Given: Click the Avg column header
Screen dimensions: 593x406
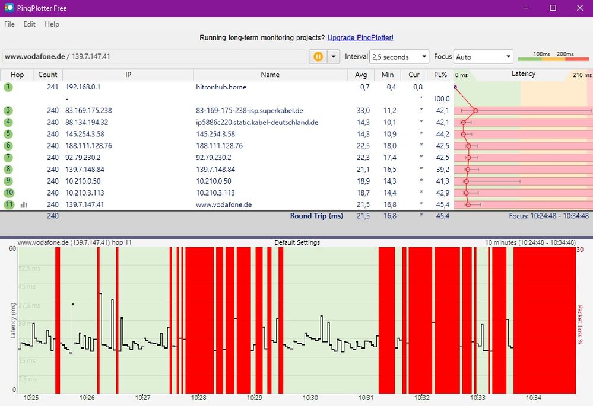Looking at the screenshot, I should click(x=361, y=75).
